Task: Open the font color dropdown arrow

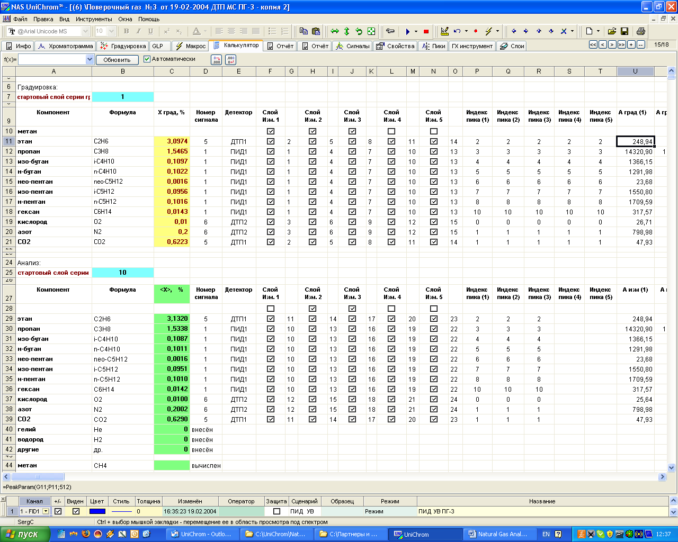Action: coord(205,31)
